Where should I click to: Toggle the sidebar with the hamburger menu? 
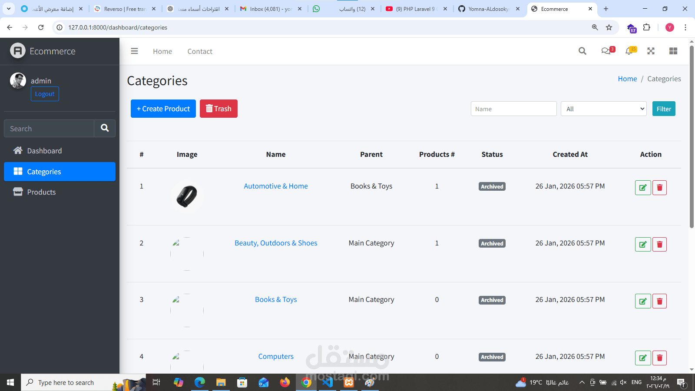134,51
